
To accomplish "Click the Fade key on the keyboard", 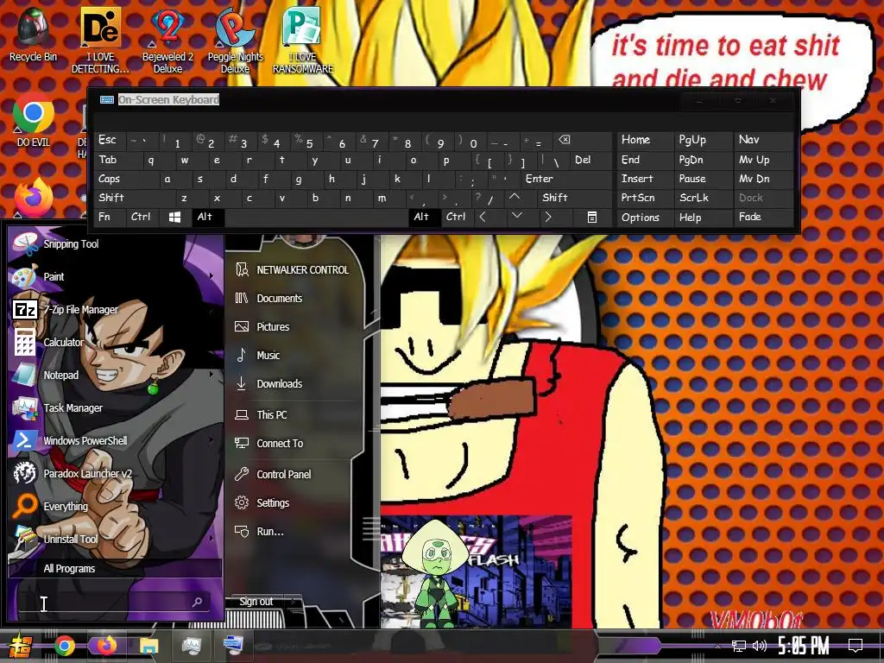I will pyautogui.click(x=763, y=217).
